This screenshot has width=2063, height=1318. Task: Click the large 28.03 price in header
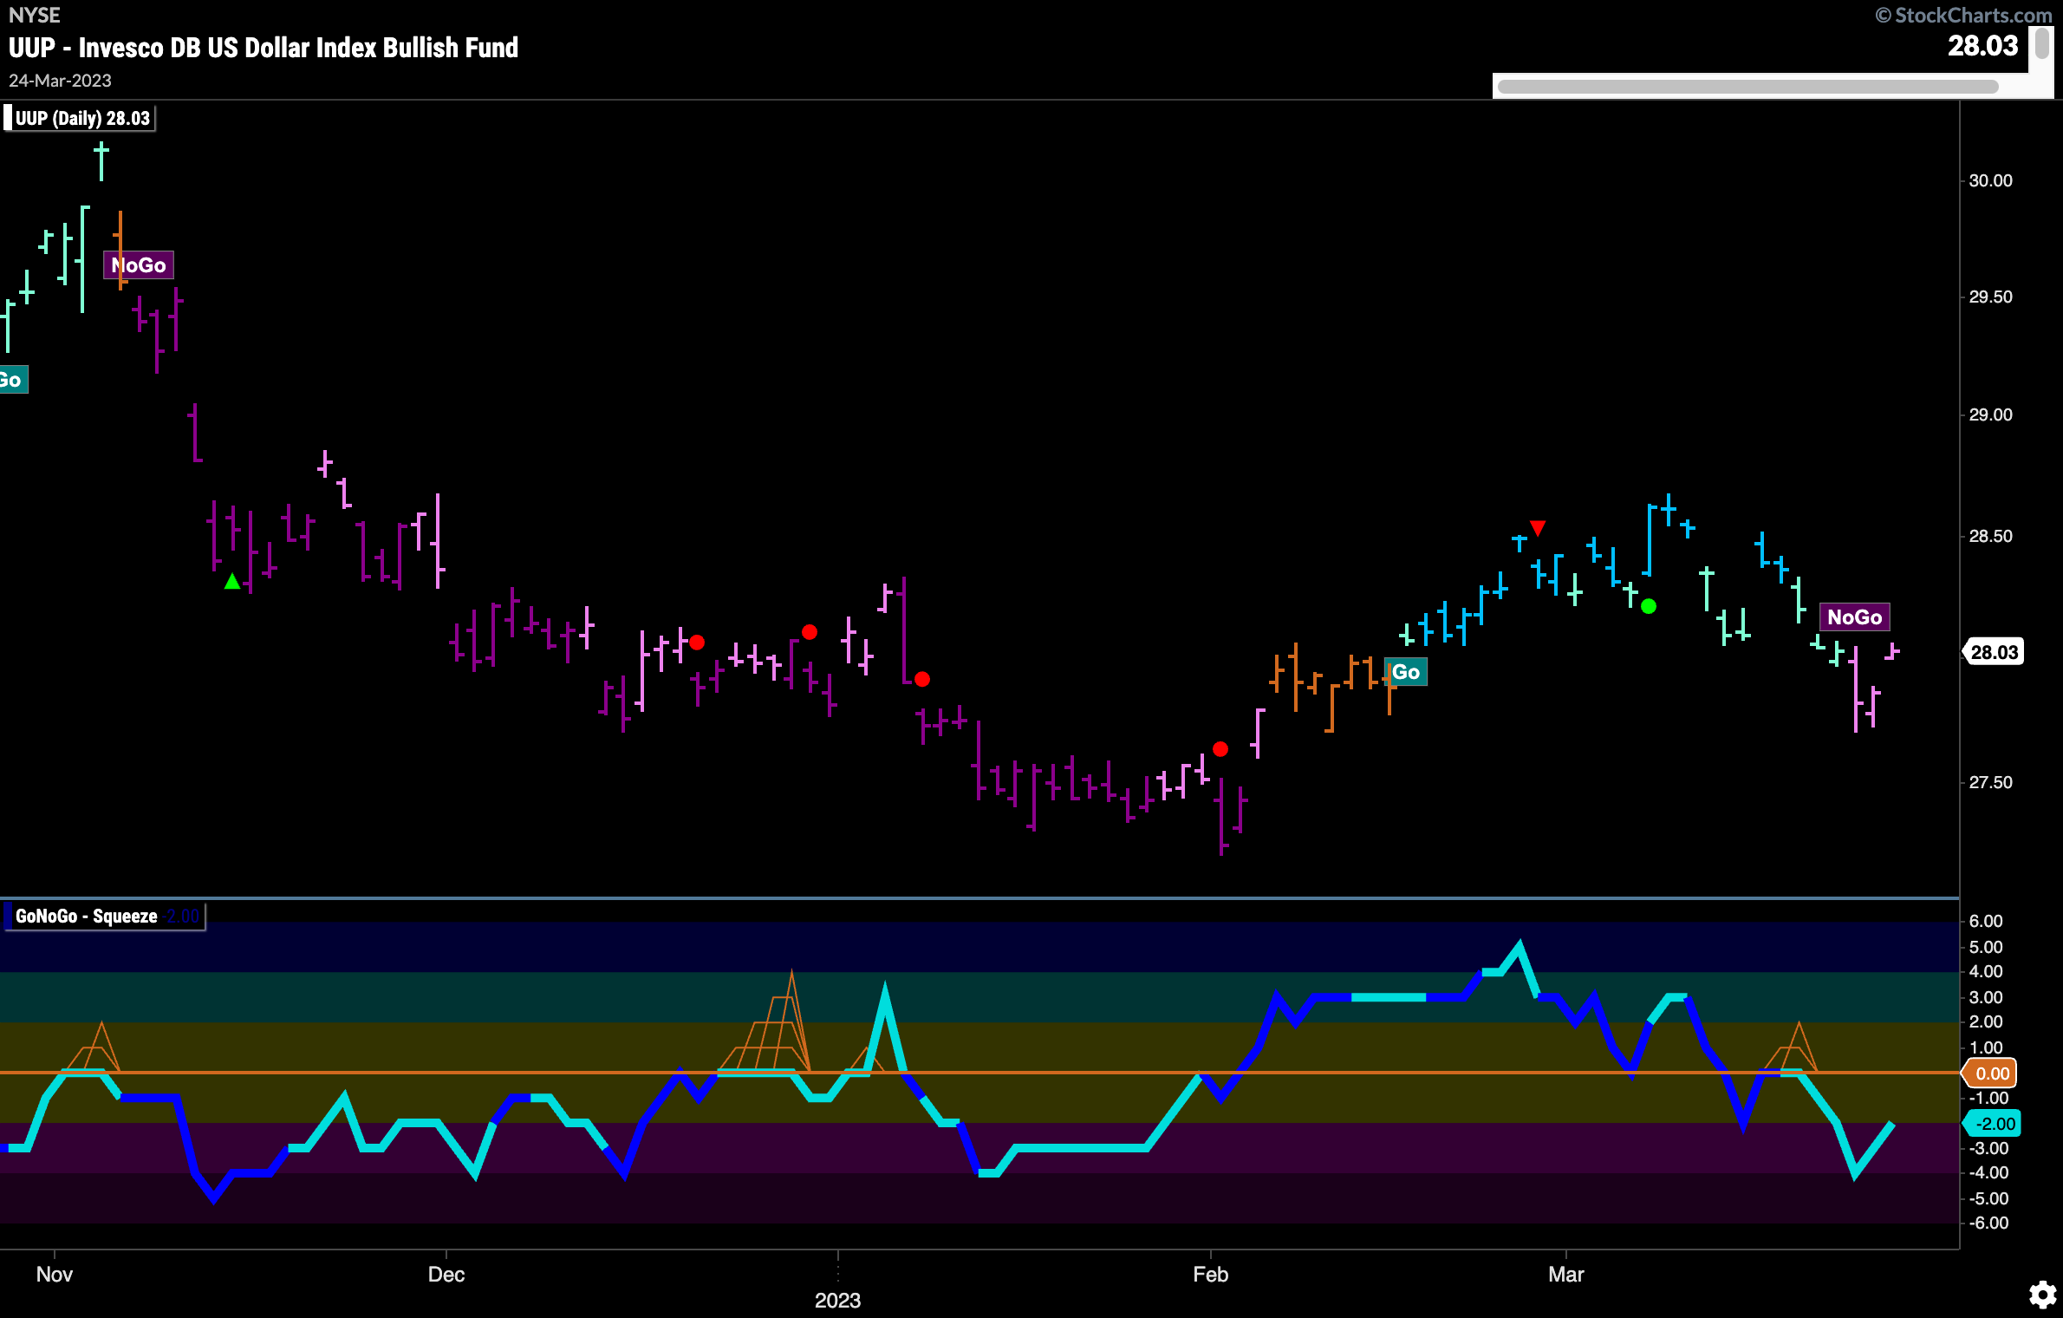point(1982,45)
